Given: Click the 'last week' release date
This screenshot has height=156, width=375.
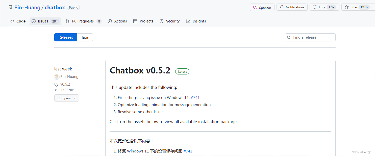Looking at the screenshot, I should pos(63,69).
